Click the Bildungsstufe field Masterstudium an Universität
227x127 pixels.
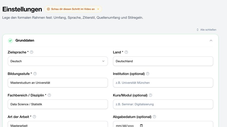[x=58, y=83]
